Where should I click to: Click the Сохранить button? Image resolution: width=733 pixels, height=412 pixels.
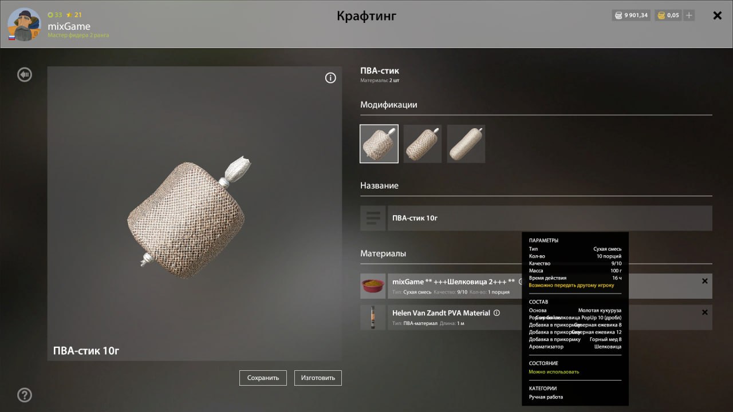[263, 378]
